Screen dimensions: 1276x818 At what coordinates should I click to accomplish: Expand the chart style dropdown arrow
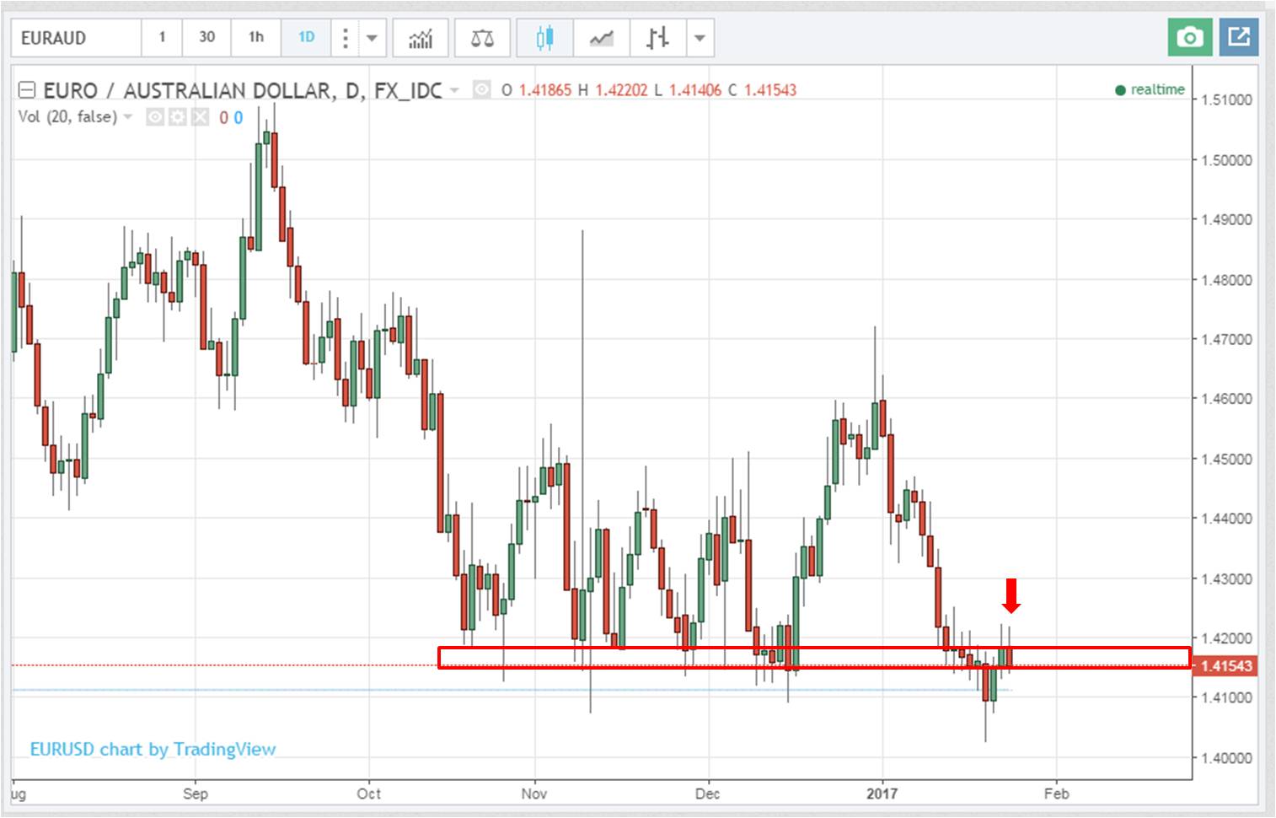point(700,38)
